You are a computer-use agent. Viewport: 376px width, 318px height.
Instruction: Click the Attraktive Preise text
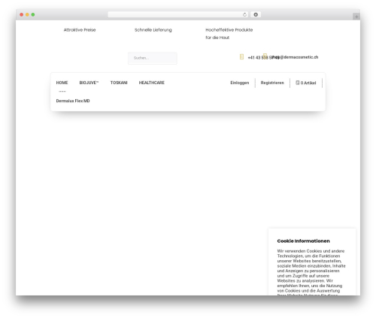pyautogui.click(x=80, y=30)
